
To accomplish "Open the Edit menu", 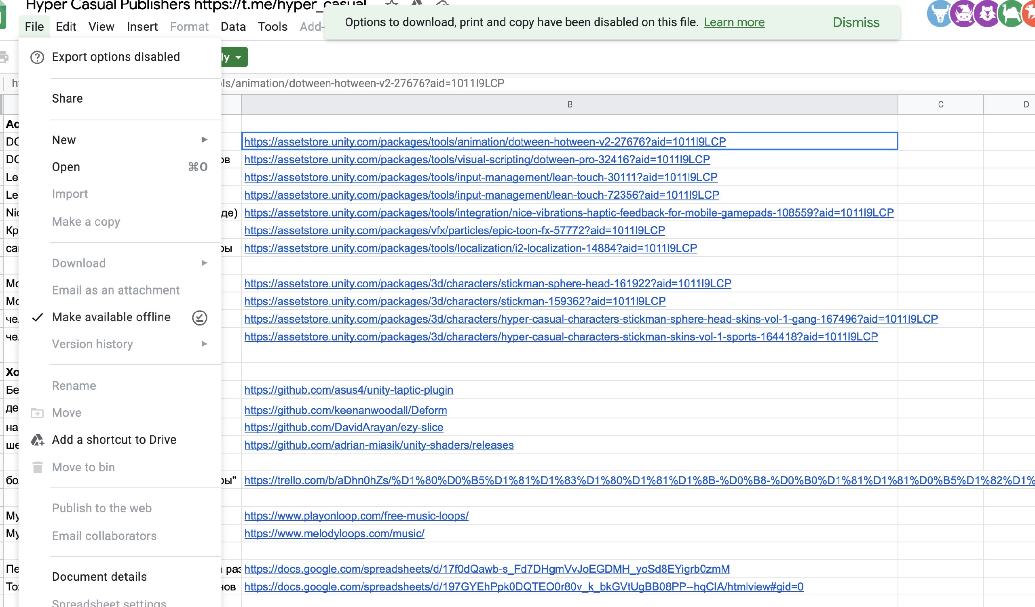I will click(66, 27).
